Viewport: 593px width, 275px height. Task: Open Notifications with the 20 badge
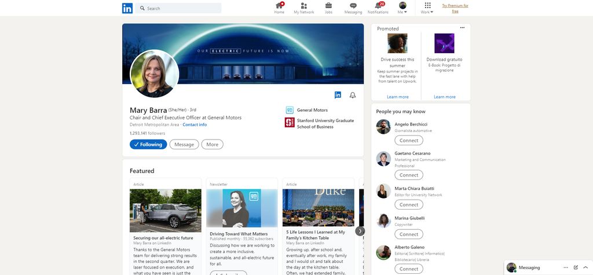[378, 8]
